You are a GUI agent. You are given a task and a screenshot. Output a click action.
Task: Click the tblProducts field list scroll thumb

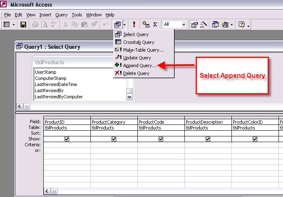(x=130, y=91)
